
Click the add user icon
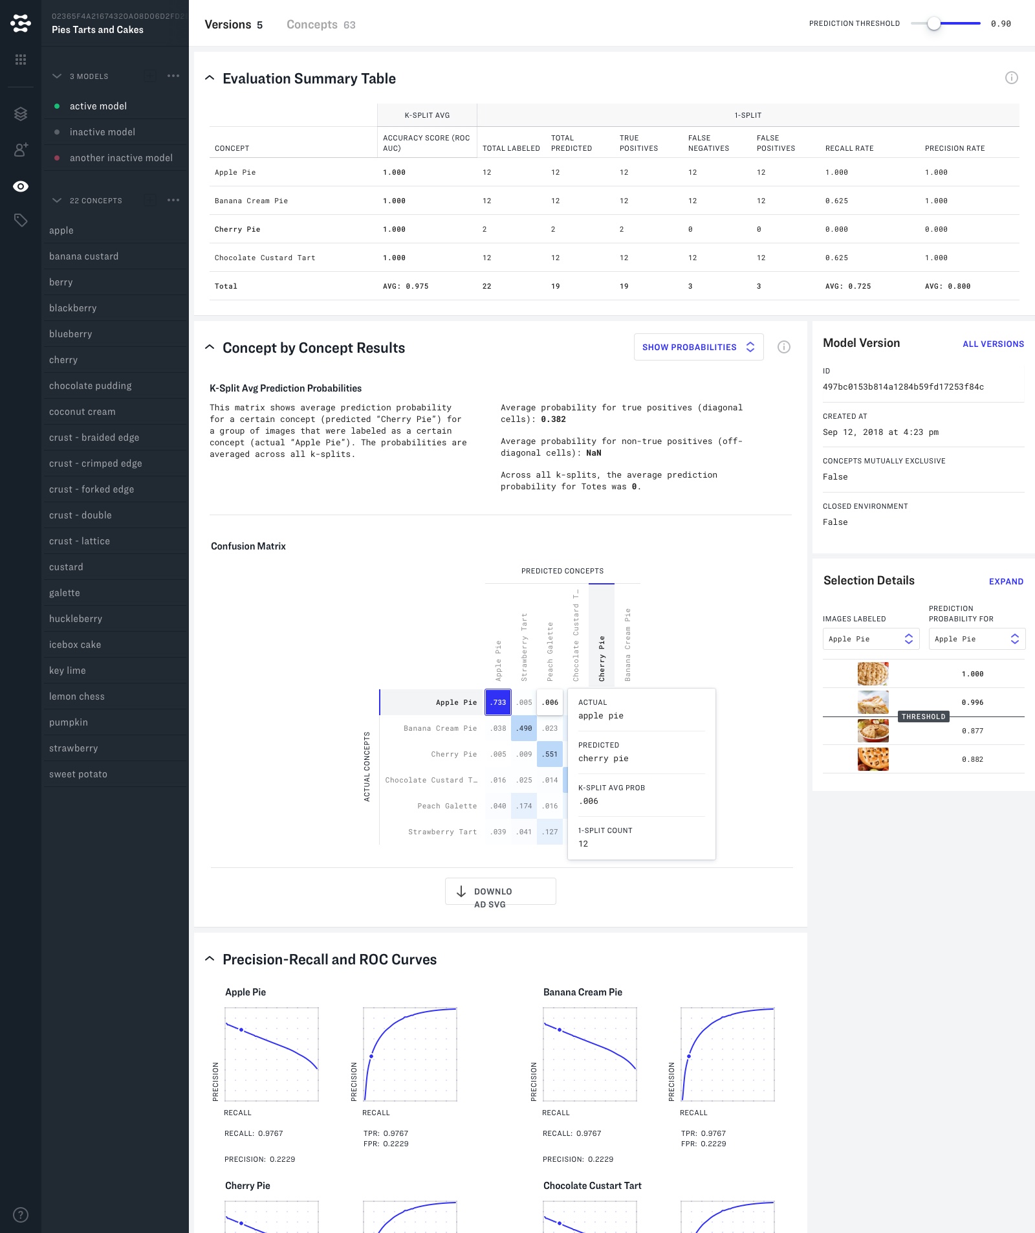tap(21, 150)
